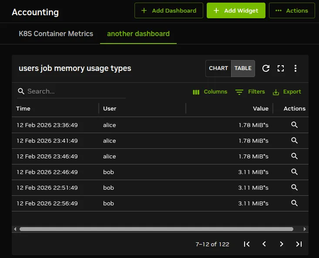Image resolution: width=319 pixels, height=258 pixels.
Task: Select the another dashboard tab
Action: [138, 34]
